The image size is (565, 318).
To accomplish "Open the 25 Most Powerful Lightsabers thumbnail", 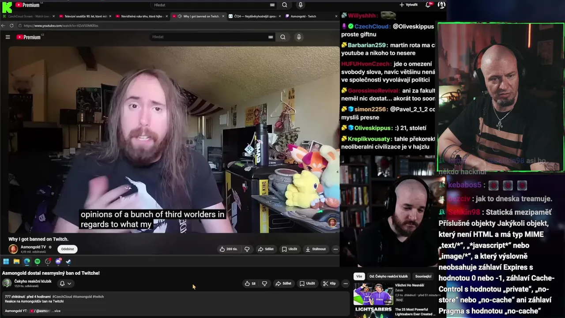I will 373,312.
